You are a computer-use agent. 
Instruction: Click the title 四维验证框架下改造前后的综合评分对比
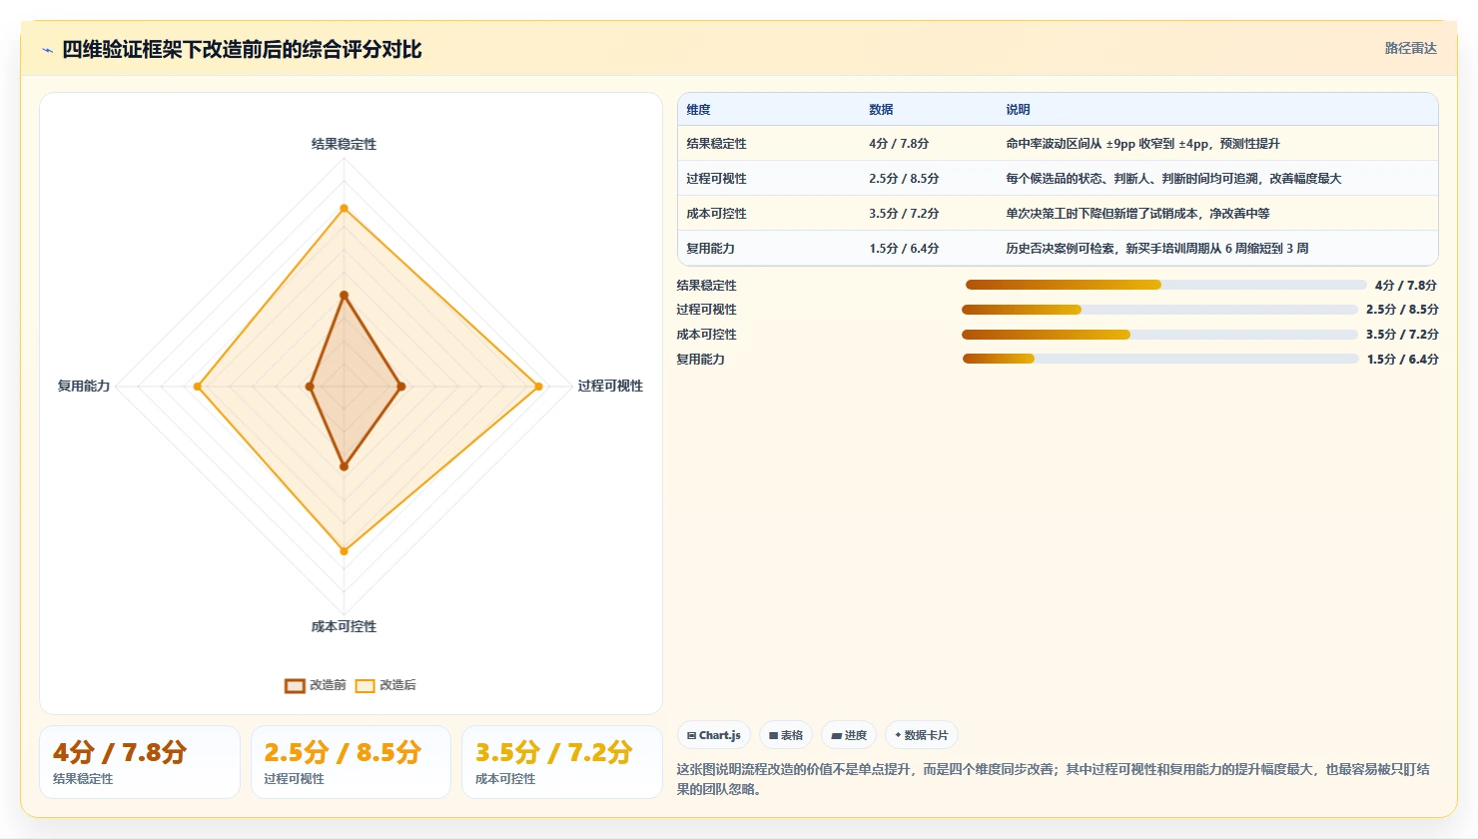coord(242,50)
